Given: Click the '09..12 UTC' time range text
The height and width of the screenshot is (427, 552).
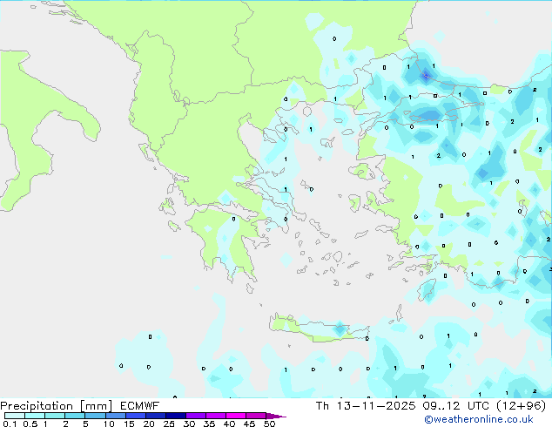Looking at the screenshot, I should tap(456, 406).
